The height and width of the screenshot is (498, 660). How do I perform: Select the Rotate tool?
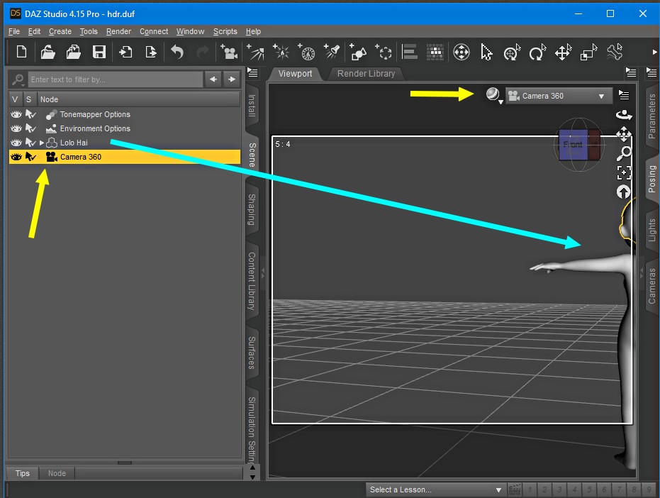tap(537, 52)
